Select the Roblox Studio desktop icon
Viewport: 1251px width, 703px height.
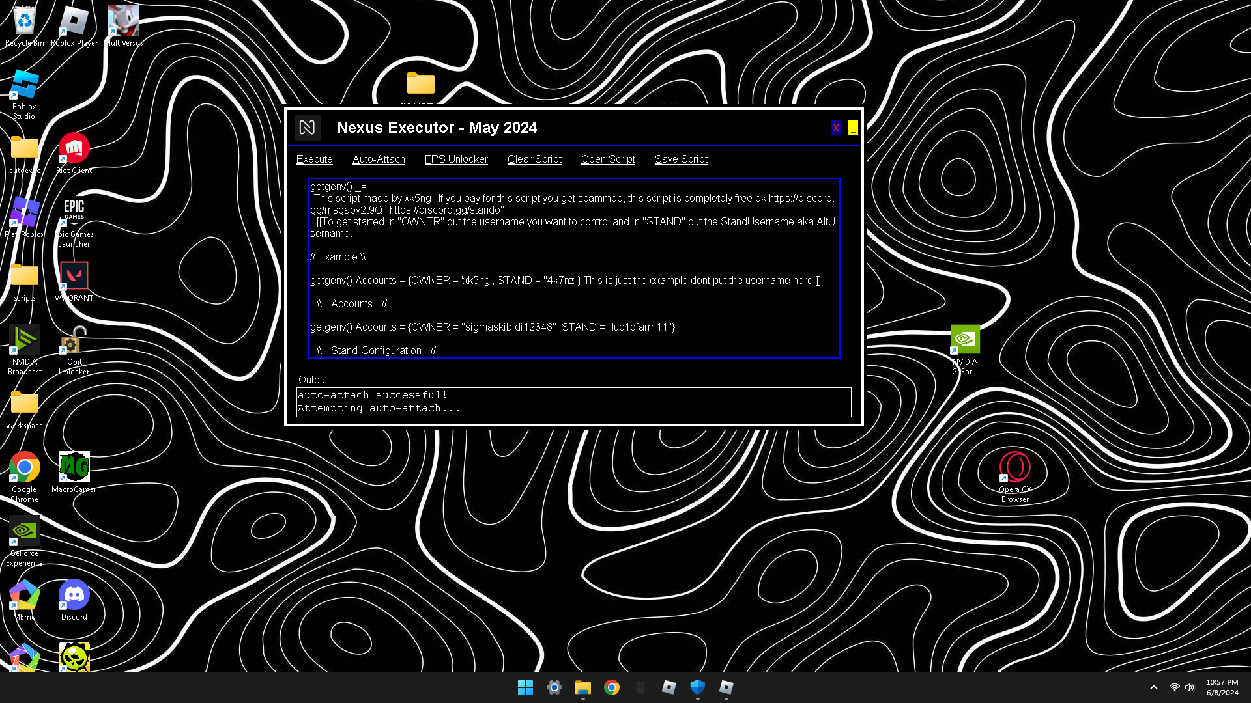coord(25,87)
